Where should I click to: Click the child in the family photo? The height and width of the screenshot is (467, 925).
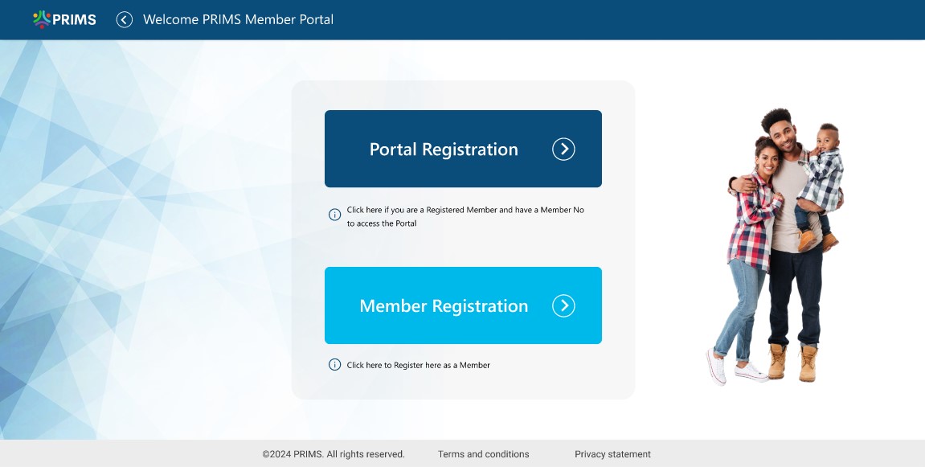pos(821,173)
